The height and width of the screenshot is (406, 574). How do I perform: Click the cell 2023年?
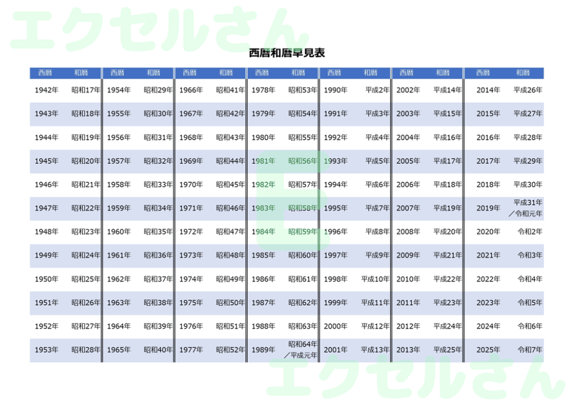coord(488,303)
